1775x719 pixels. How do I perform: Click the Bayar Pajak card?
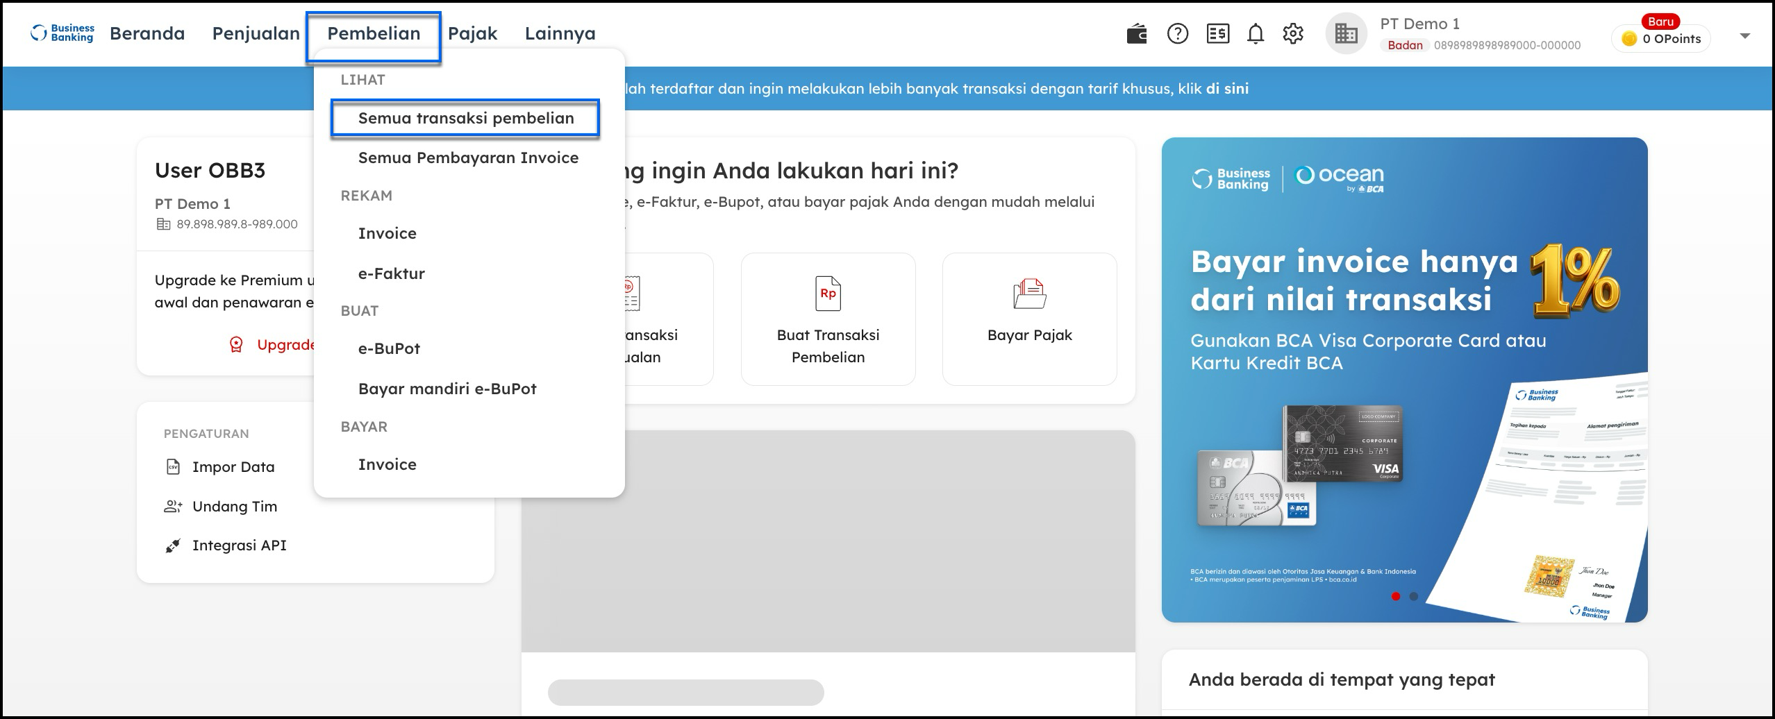coord(1029,319)
